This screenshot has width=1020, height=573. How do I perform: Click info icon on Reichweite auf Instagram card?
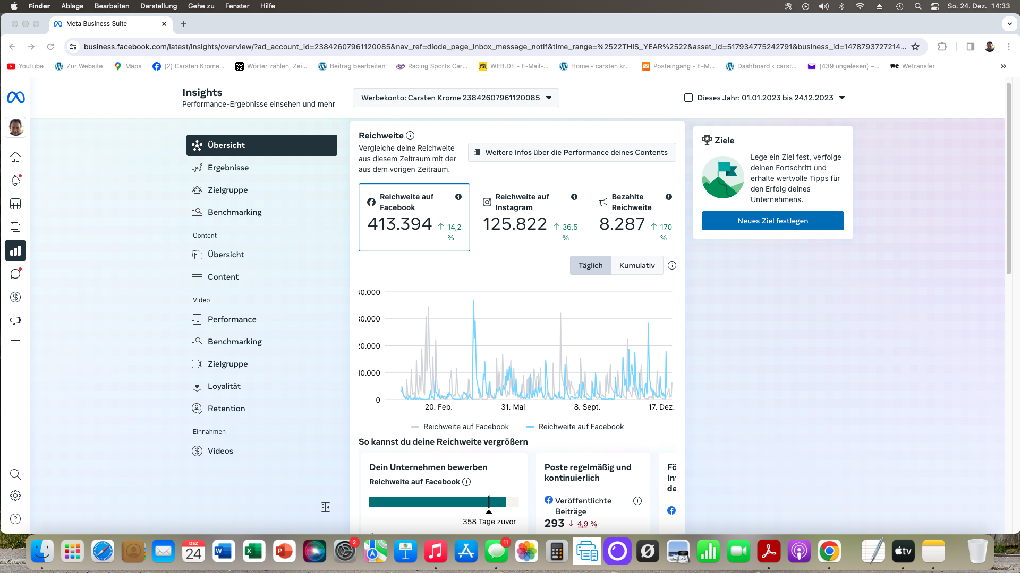(574, 197)
